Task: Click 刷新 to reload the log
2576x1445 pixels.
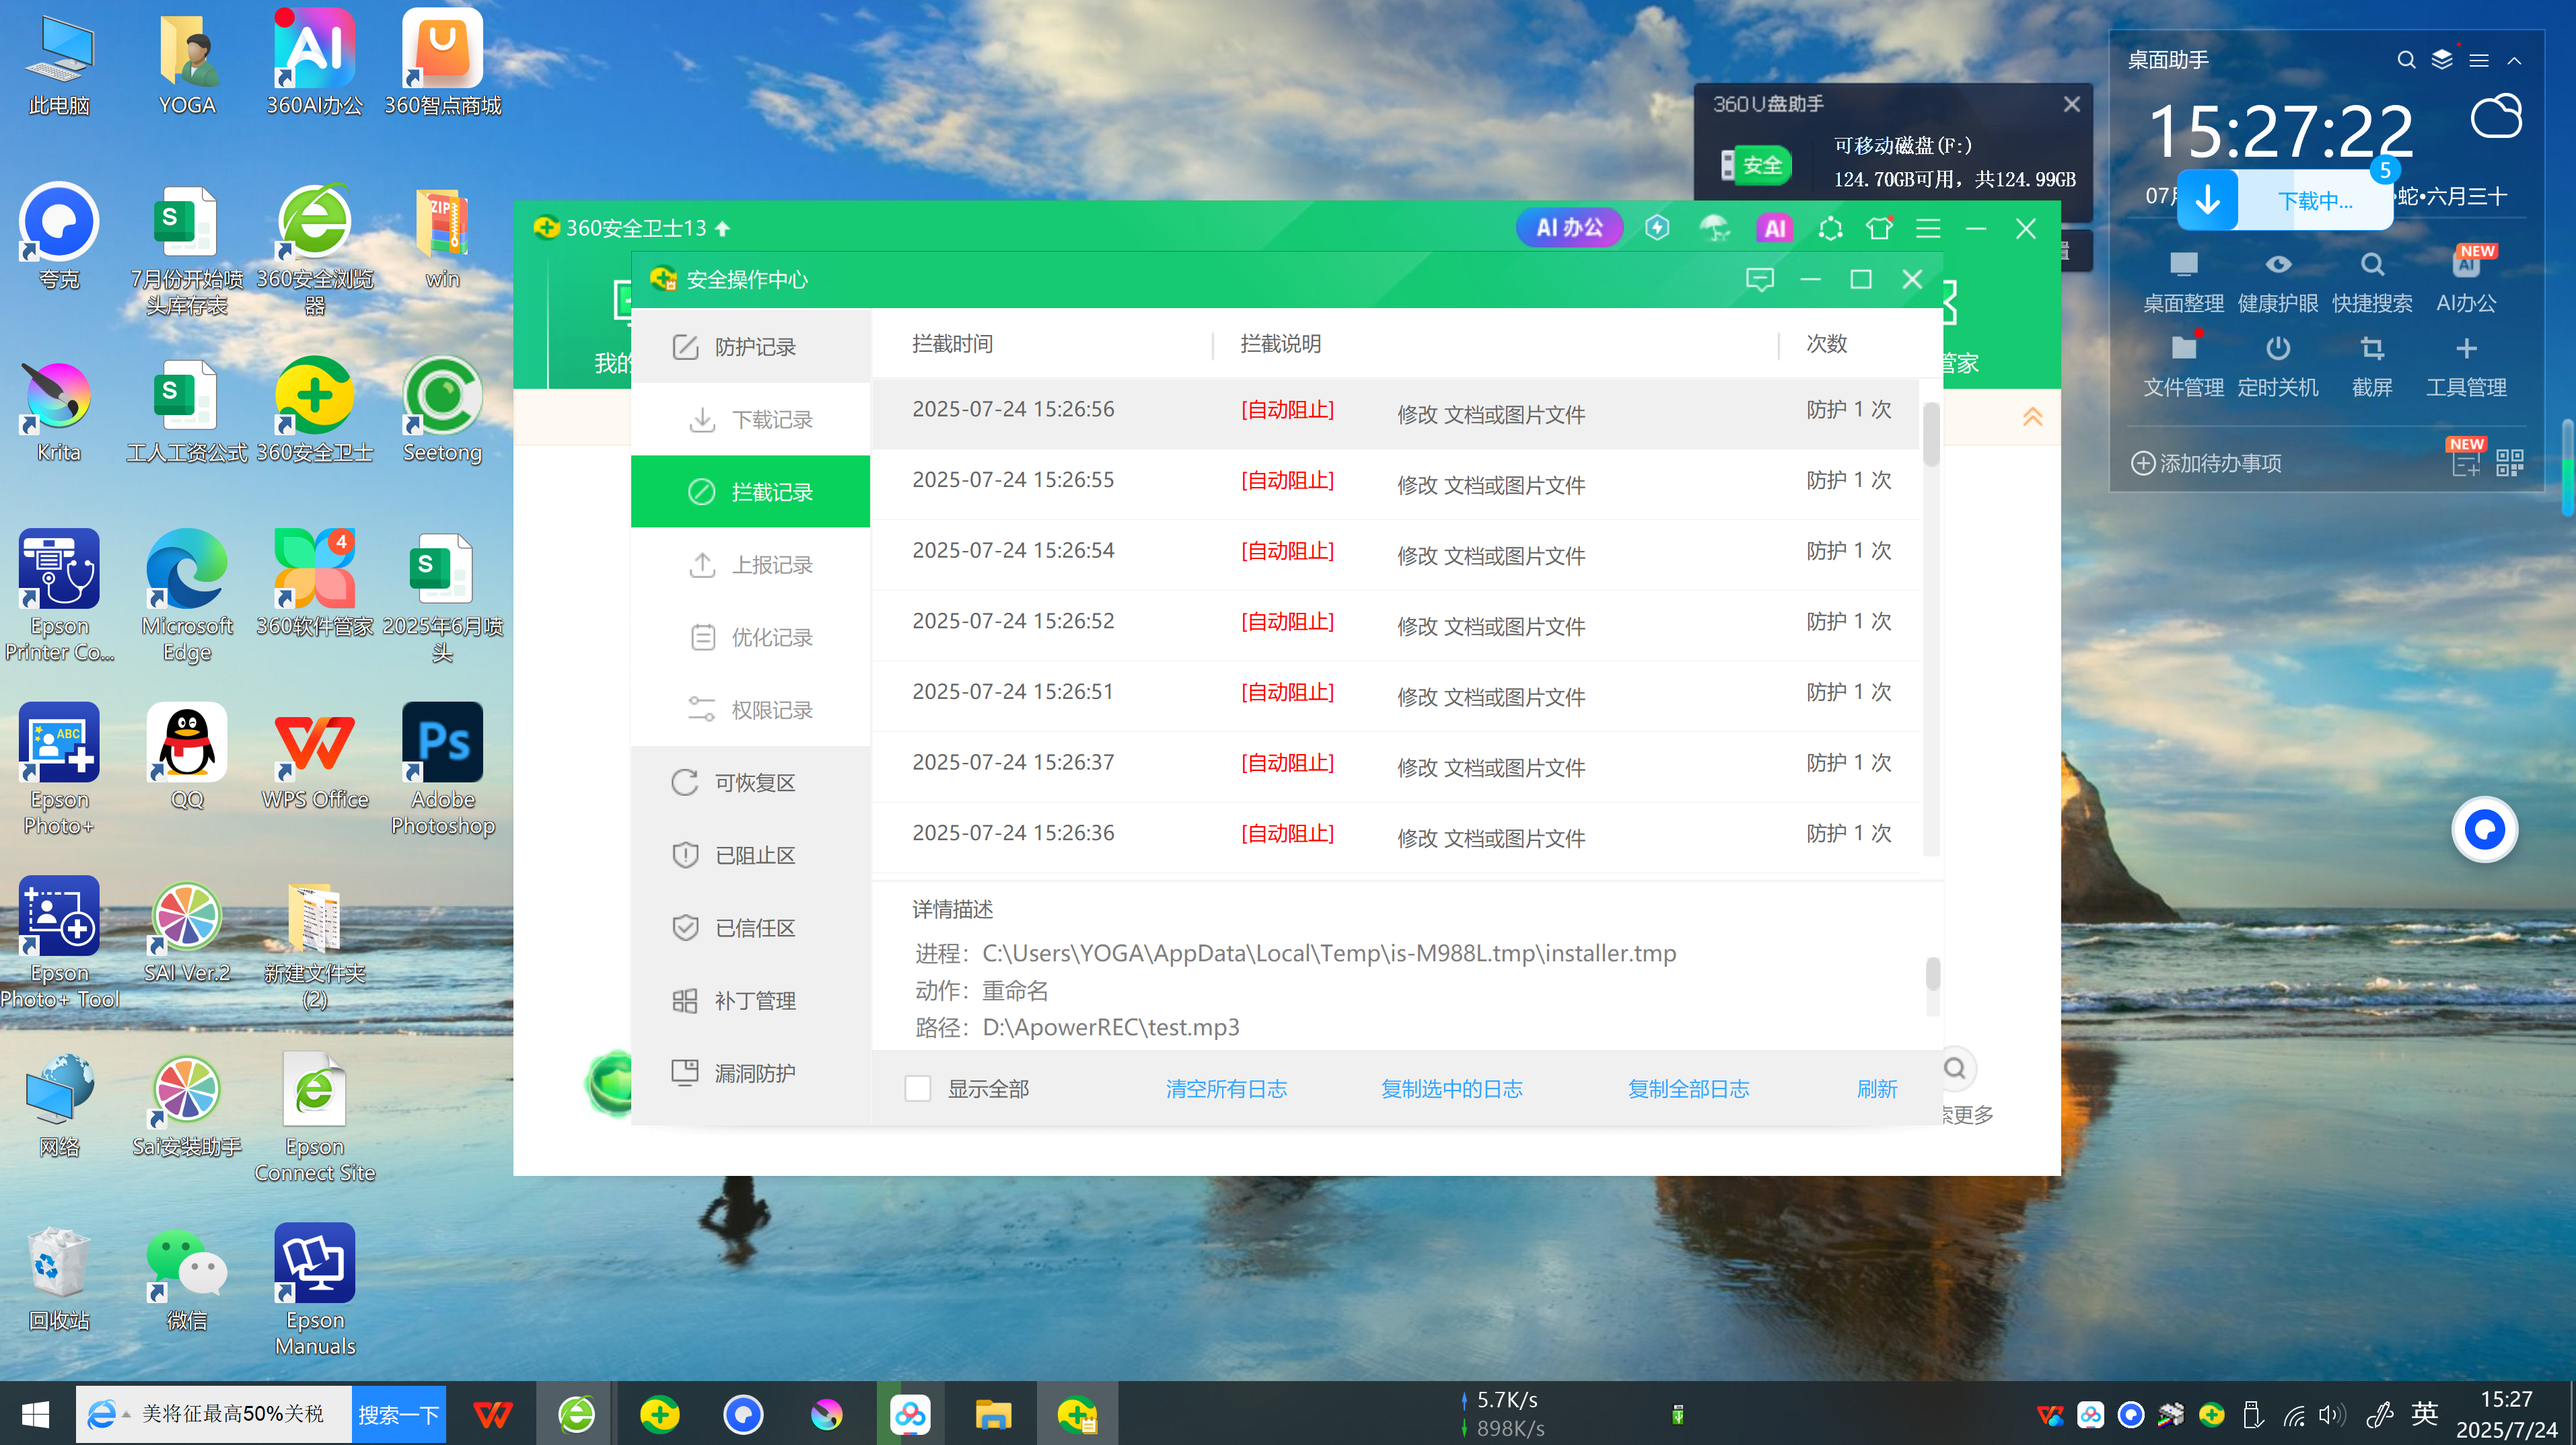Action: [1876, 1088]
